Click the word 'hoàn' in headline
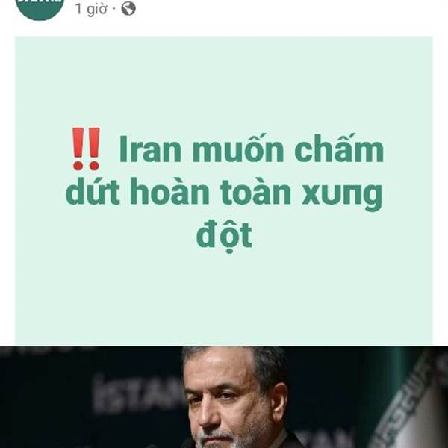This screenshot has height=448, width=448. click(x=170, y=191)
